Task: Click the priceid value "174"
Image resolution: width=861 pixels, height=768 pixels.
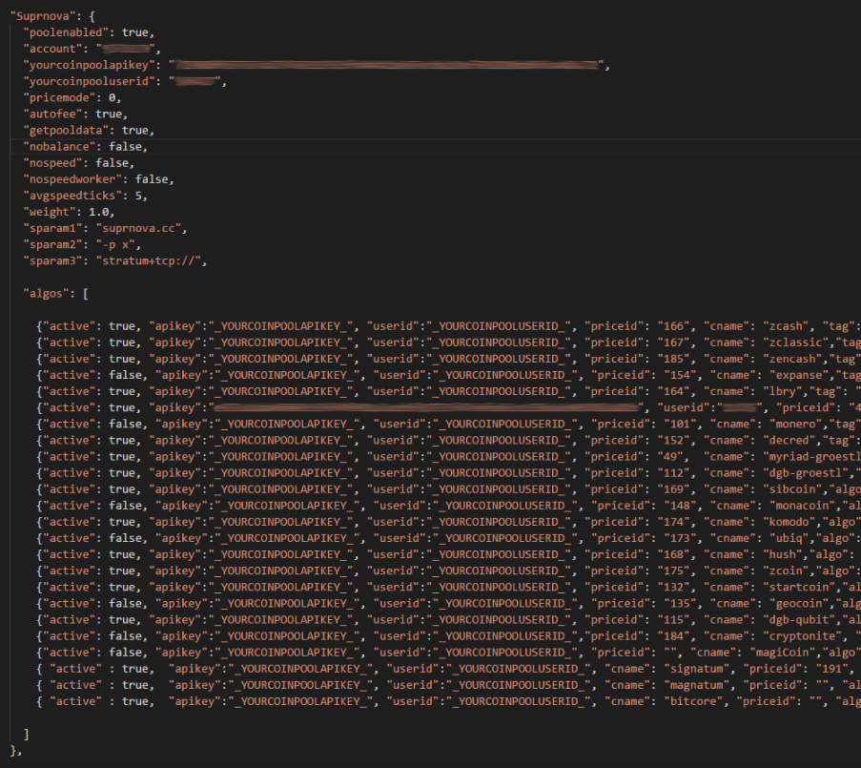Action: click(673, 522)
